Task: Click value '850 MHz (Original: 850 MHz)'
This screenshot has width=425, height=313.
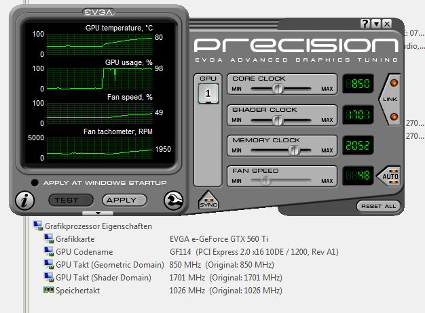Action: coord(222,265)
